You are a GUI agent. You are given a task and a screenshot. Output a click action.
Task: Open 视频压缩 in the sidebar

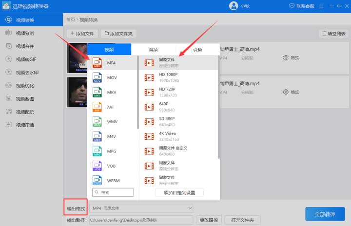pyautogui.click(x=31, y=125)
